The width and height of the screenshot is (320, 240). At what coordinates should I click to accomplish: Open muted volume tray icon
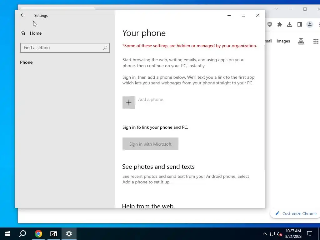click(280, 234)
